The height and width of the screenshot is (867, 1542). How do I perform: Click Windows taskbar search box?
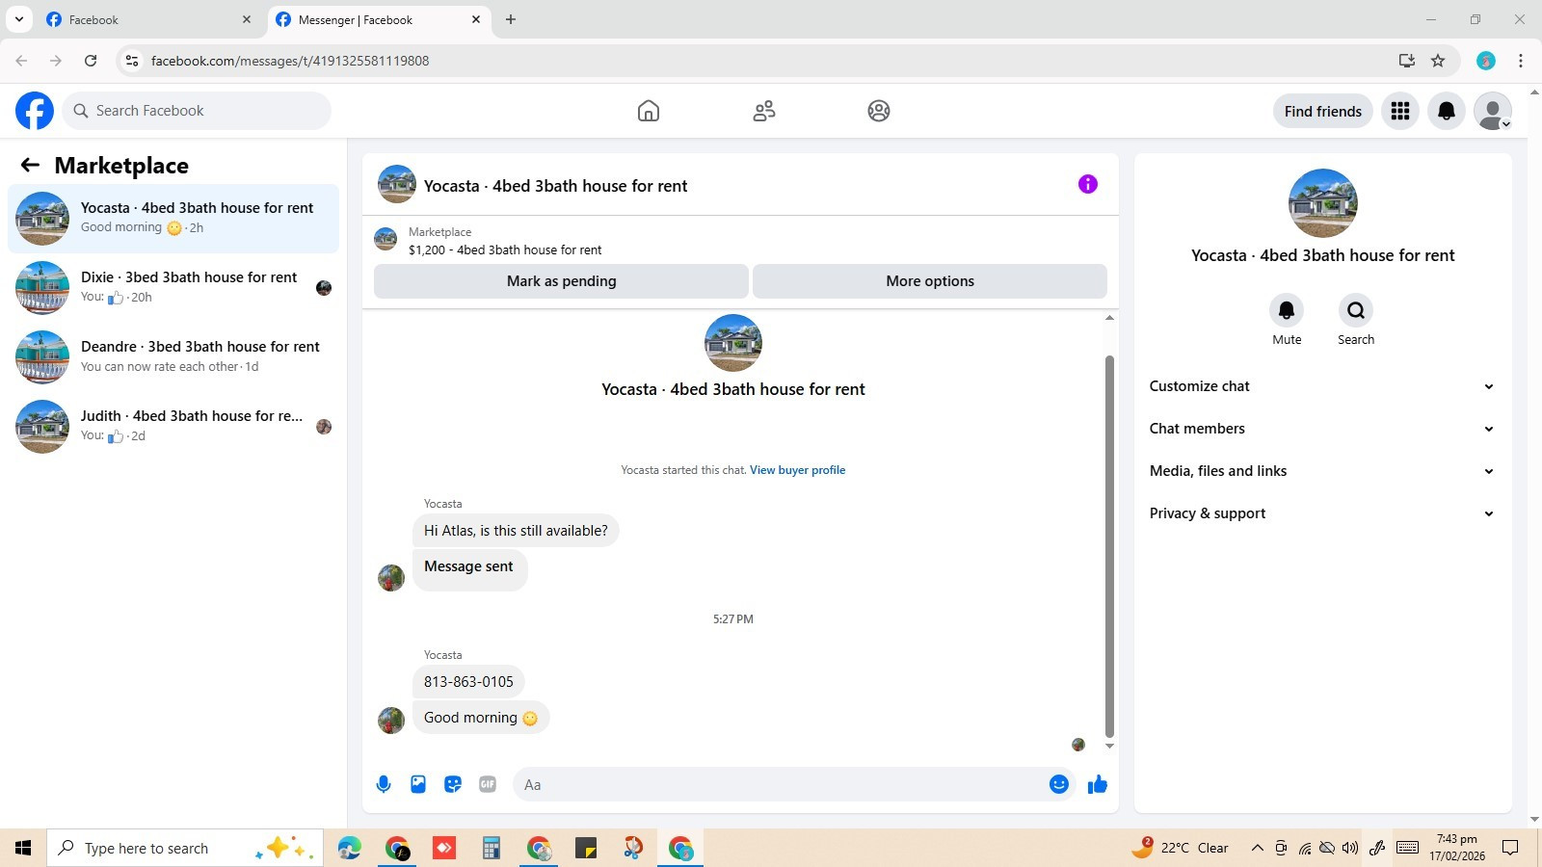(185, 848)
